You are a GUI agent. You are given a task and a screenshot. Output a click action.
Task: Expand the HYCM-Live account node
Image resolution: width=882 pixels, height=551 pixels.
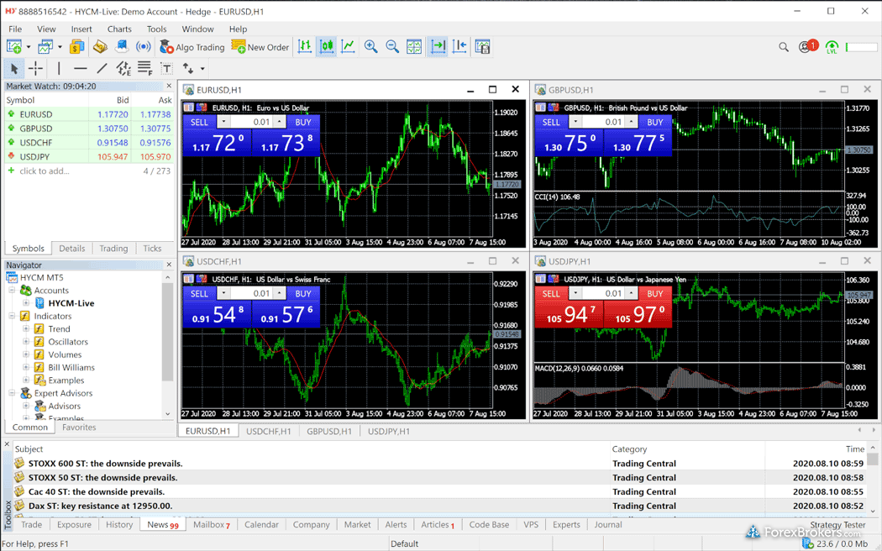click(x=26, y=303)
